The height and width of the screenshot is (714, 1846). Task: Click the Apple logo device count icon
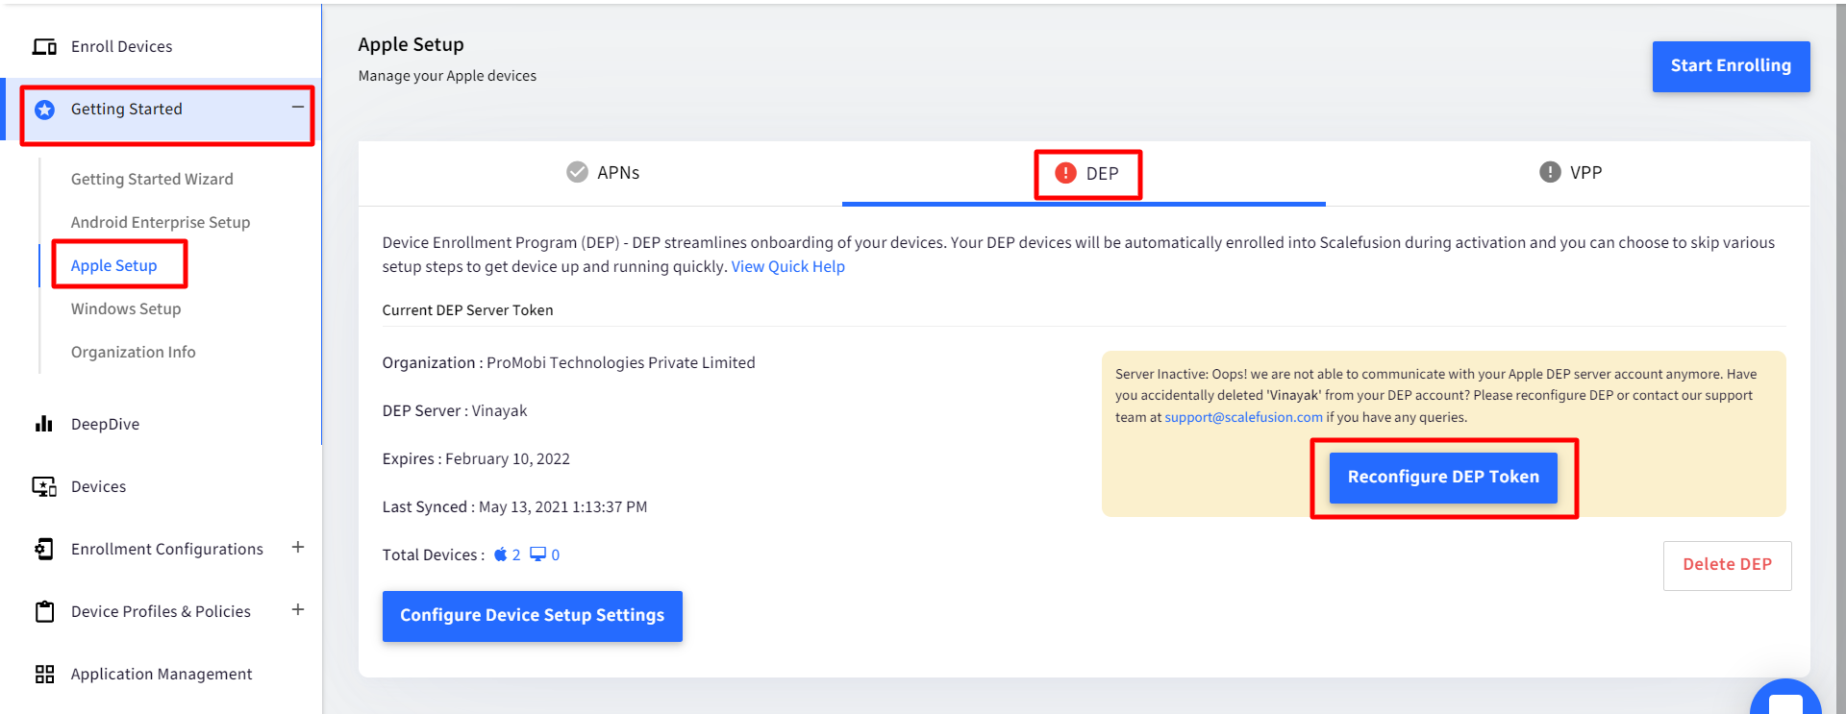[500, 554]
